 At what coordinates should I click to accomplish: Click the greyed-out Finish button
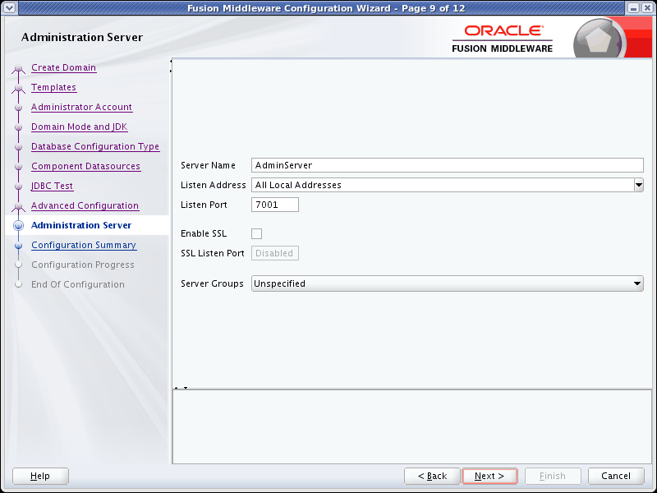pos(553,476)
